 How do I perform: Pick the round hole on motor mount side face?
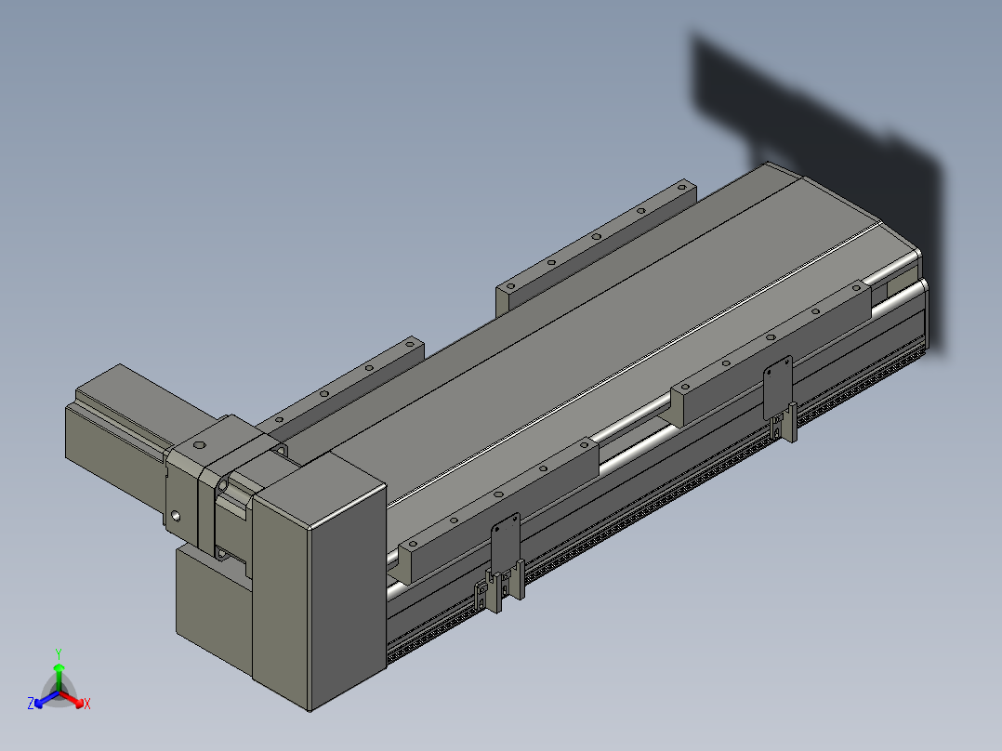[175, 517]
